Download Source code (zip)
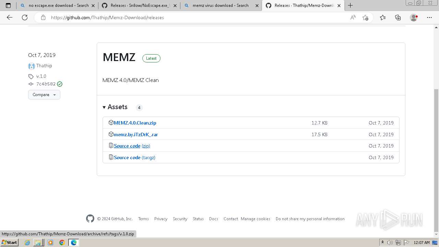 tap(132, 146)
